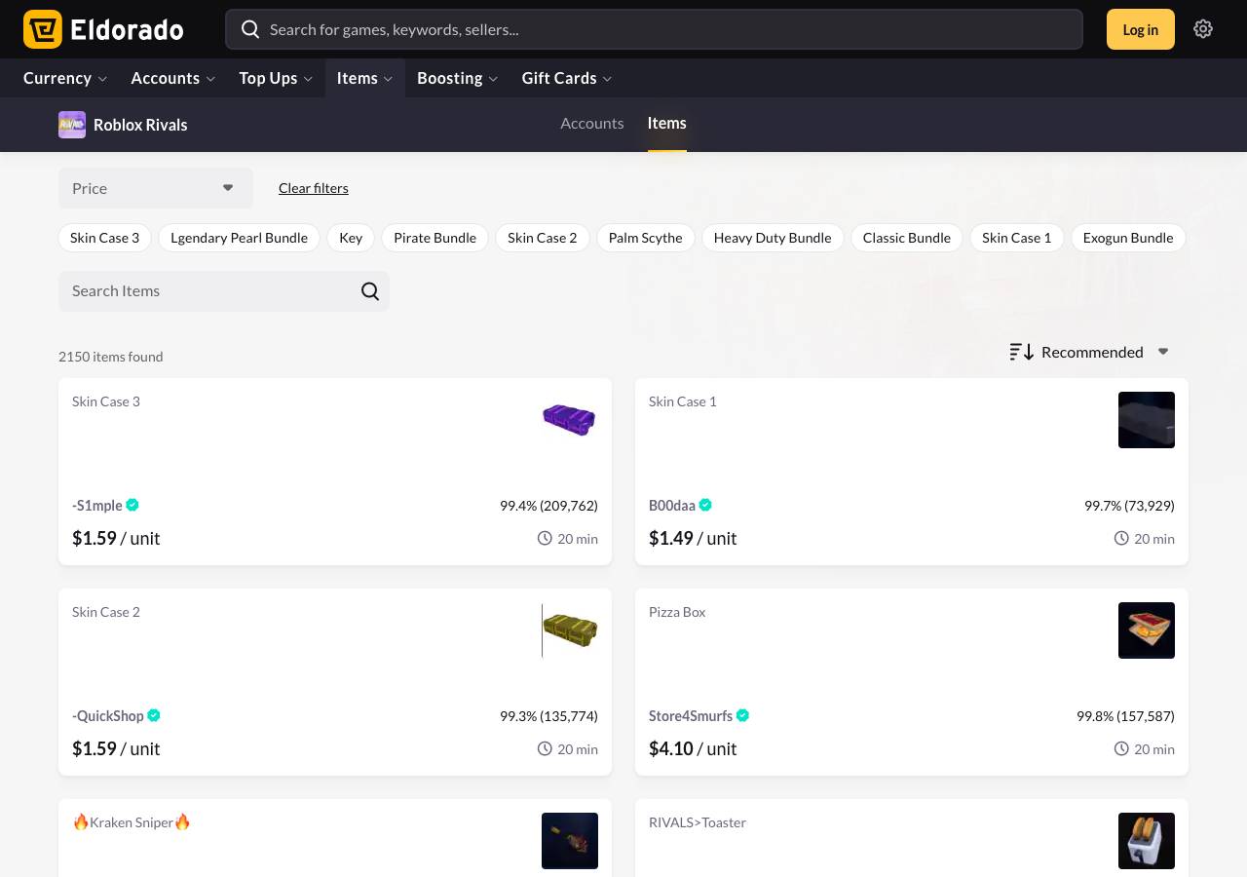1247x877 pixels.
Task: Click the Log in button
Action: [x=1141, y=29]
